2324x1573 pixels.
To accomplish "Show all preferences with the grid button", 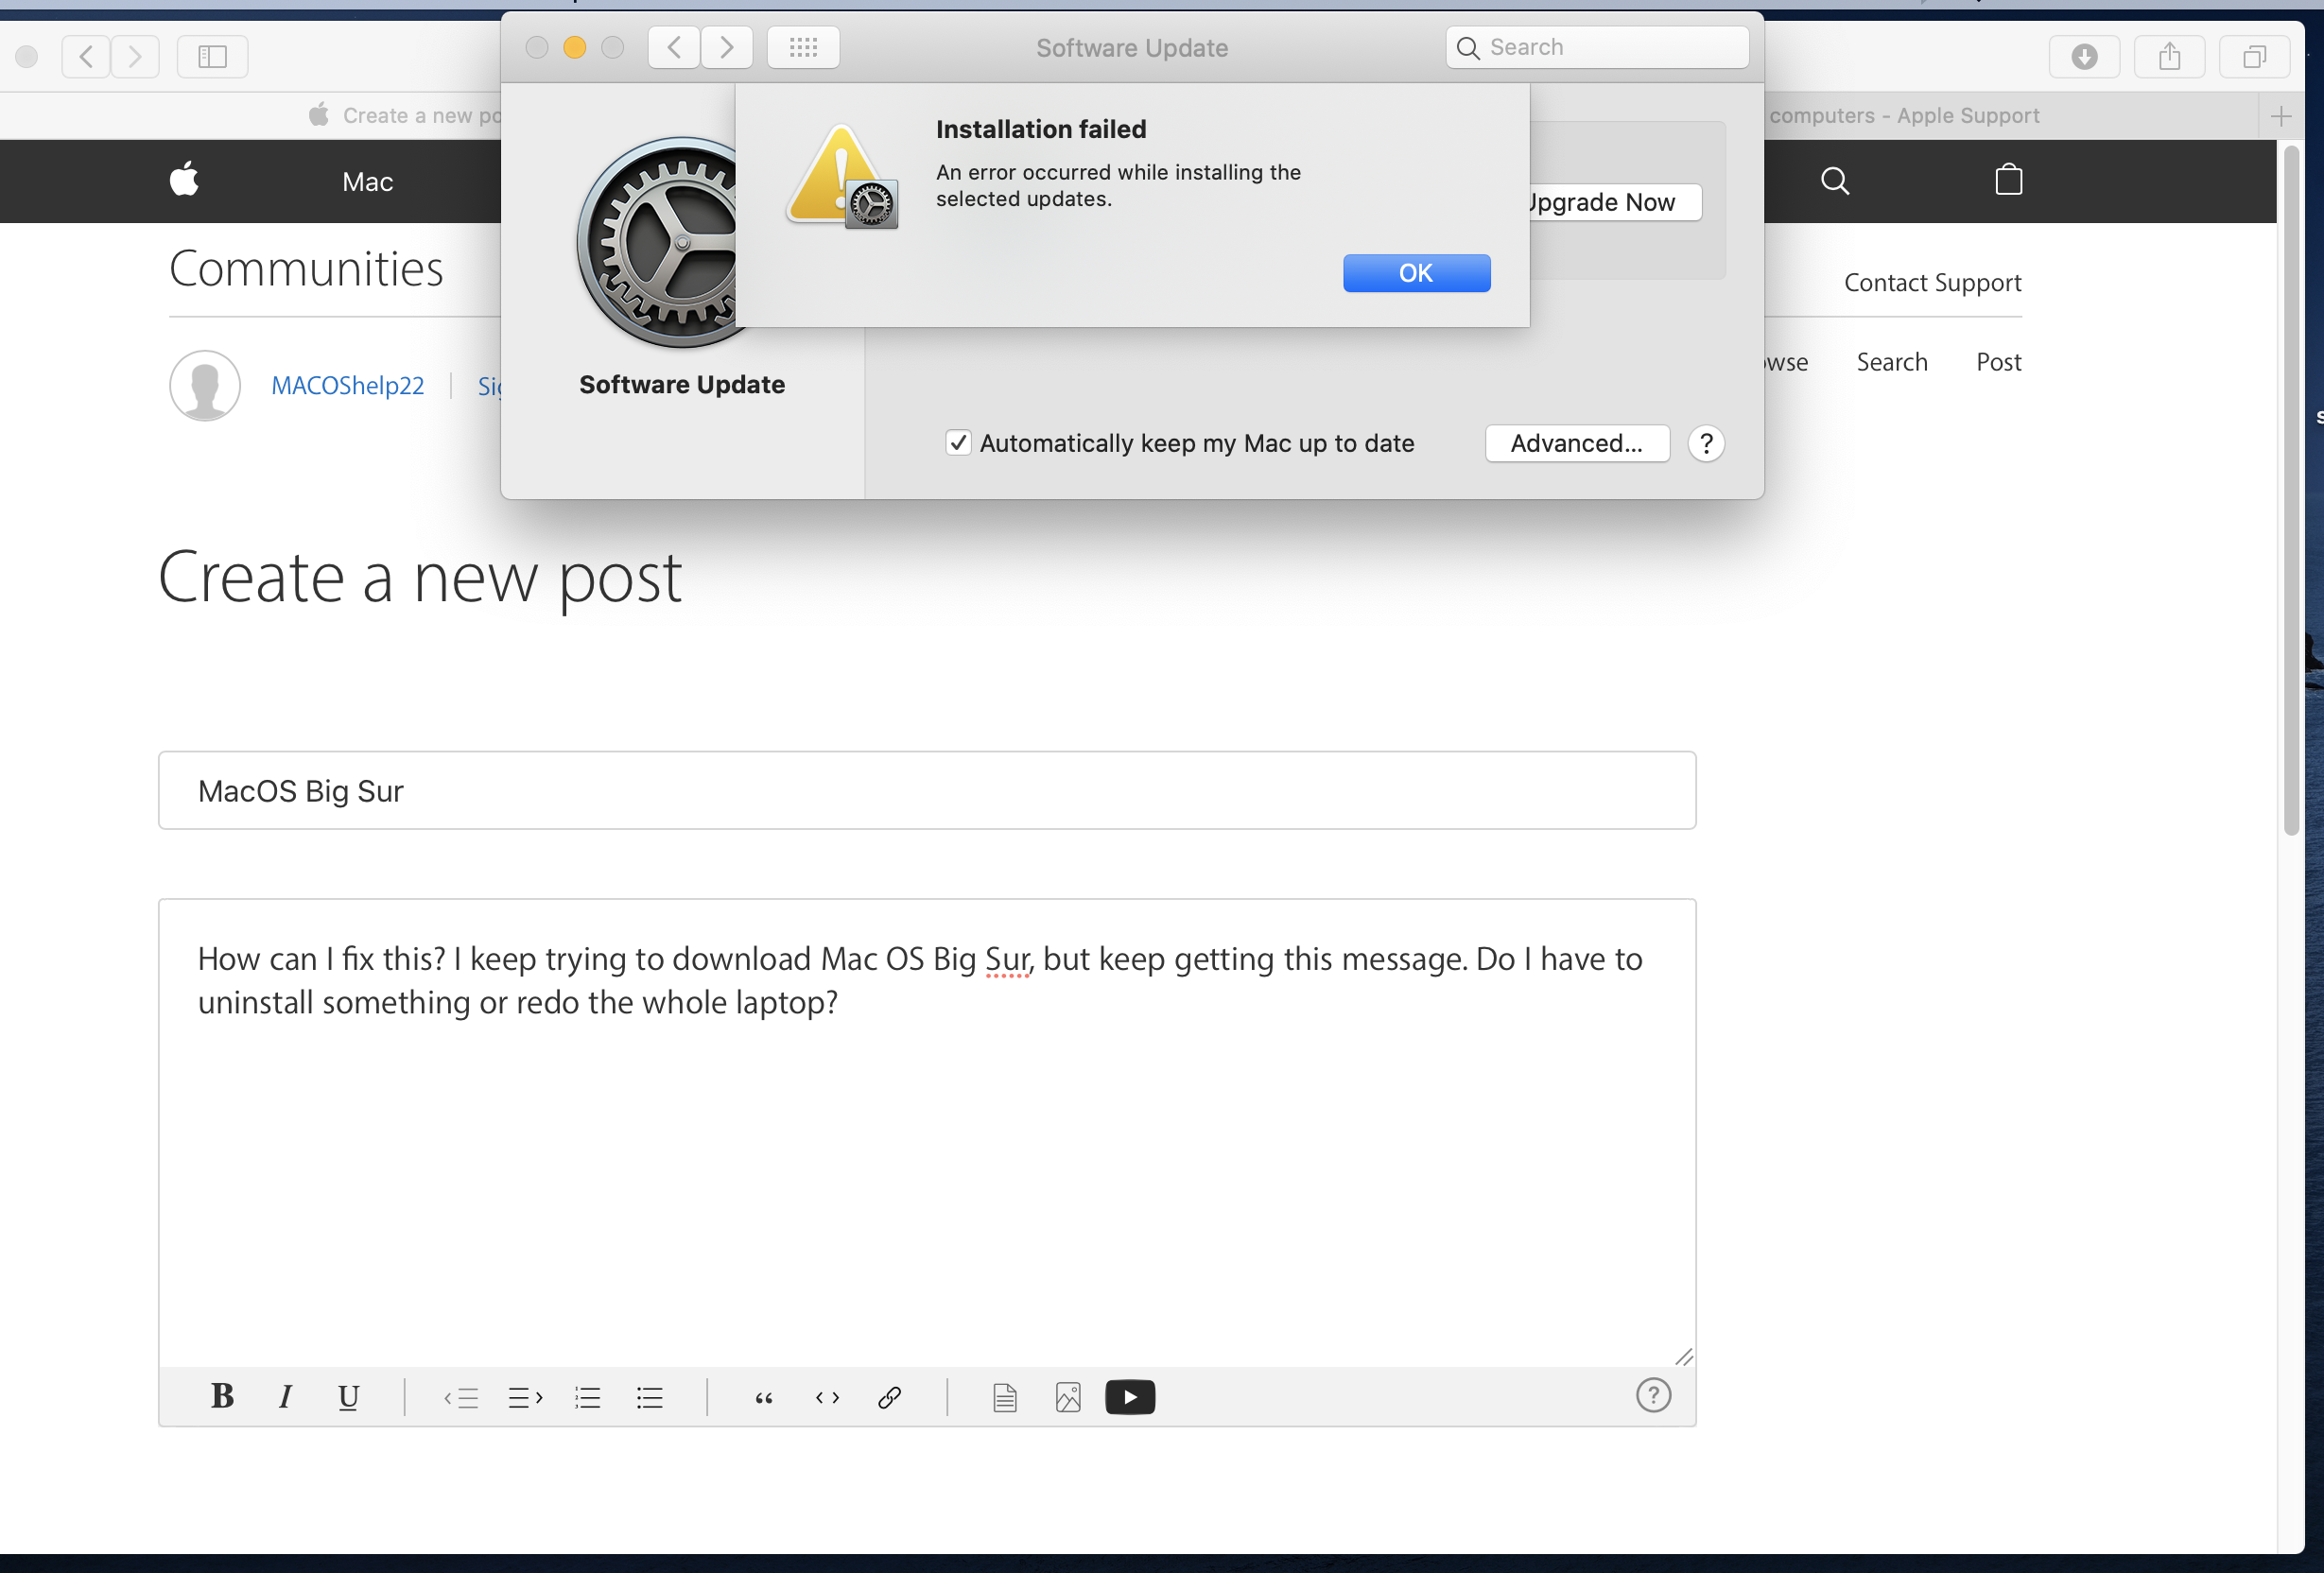I will 803,47.
